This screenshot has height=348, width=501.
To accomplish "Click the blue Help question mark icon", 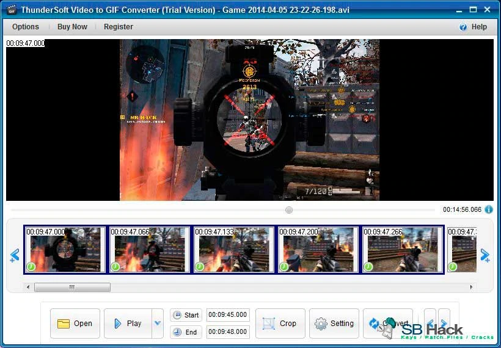I will coord(463,27).
